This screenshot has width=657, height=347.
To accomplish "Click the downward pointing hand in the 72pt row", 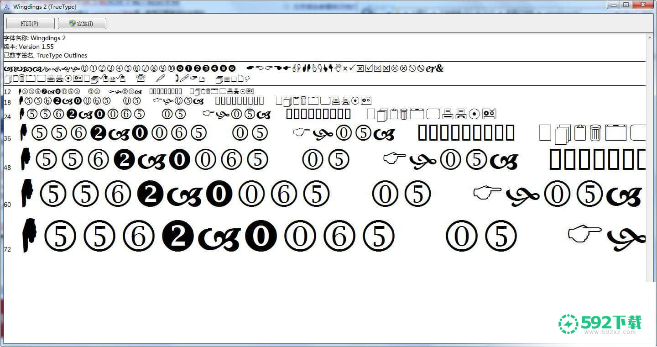I will click(29, 235).
